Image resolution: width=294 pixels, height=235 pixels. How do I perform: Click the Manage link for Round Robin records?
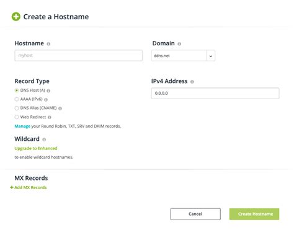(x=22, y=126)
